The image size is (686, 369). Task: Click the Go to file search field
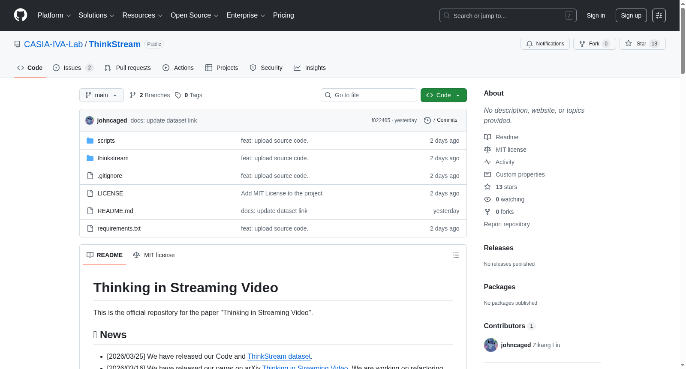coord(369,95)
